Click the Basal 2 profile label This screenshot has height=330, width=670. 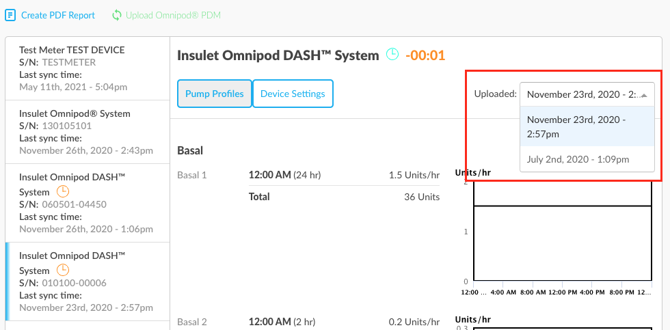click(192, 322)
